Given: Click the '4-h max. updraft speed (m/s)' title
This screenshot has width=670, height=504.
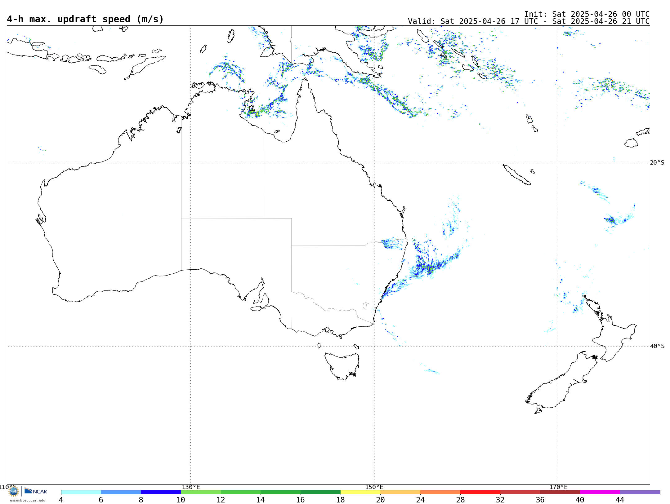Looking at the screenshot, I should click(x=85, y=19).
